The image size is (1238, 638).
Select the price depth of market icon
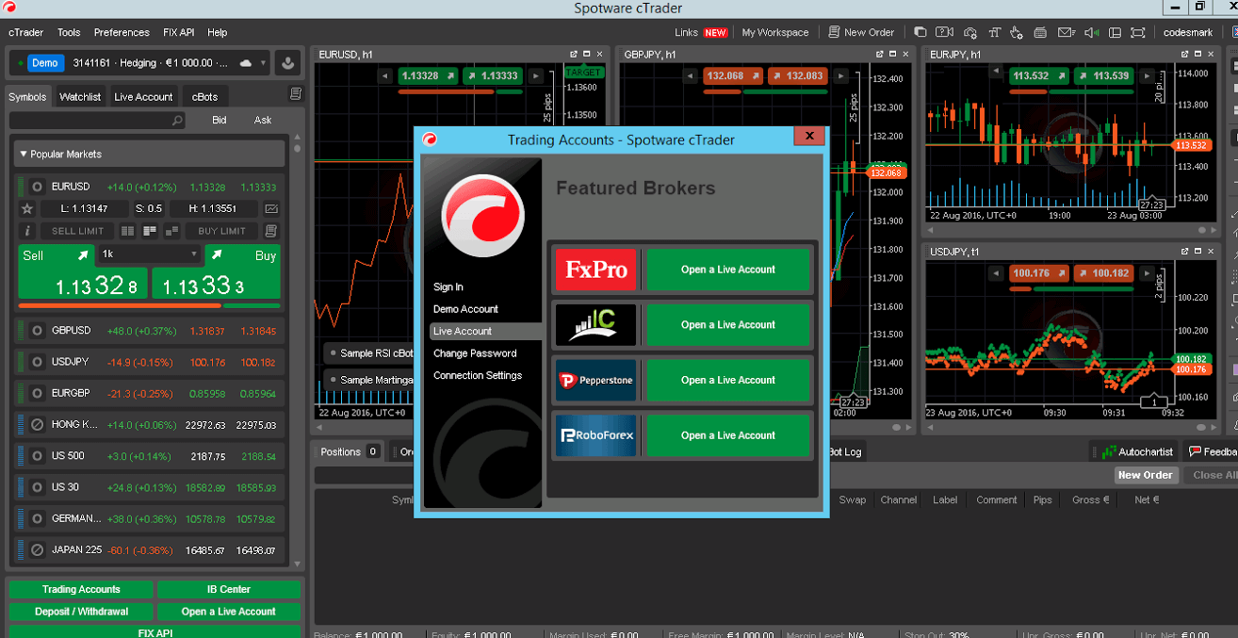point(150,231)
